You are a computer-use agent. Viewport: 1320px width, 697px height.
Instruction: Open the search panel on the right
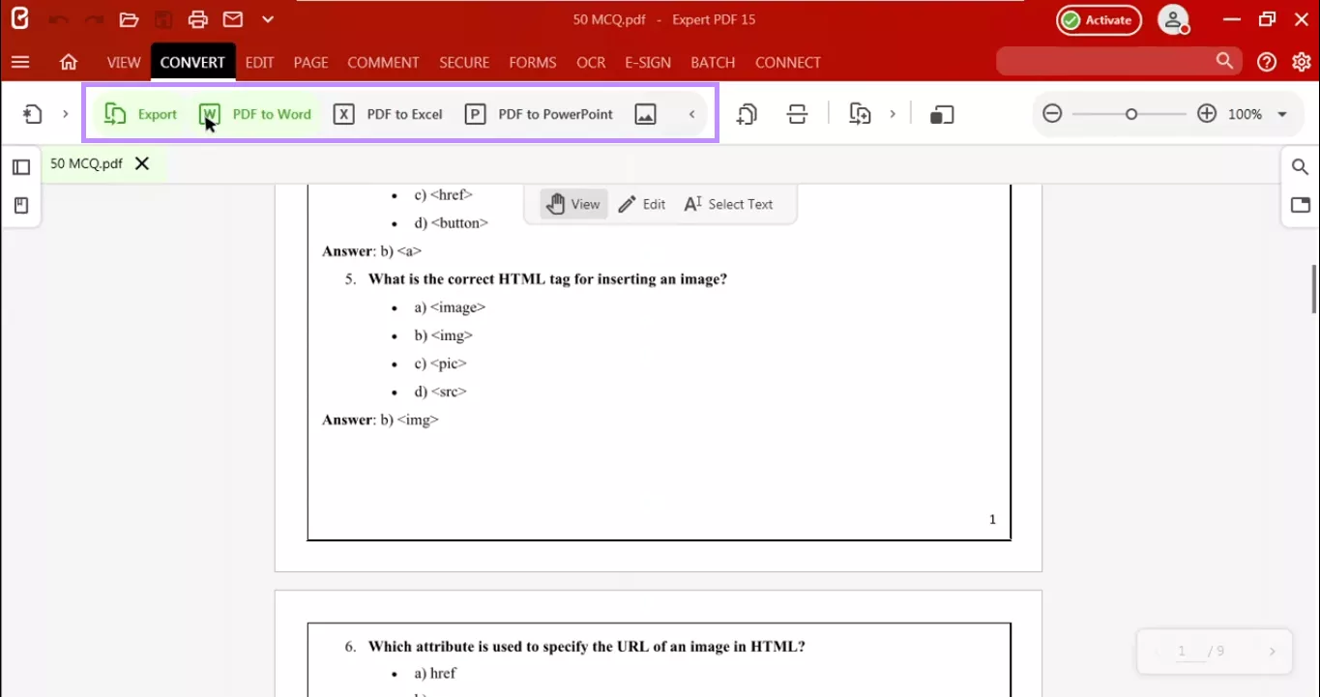1300,166
